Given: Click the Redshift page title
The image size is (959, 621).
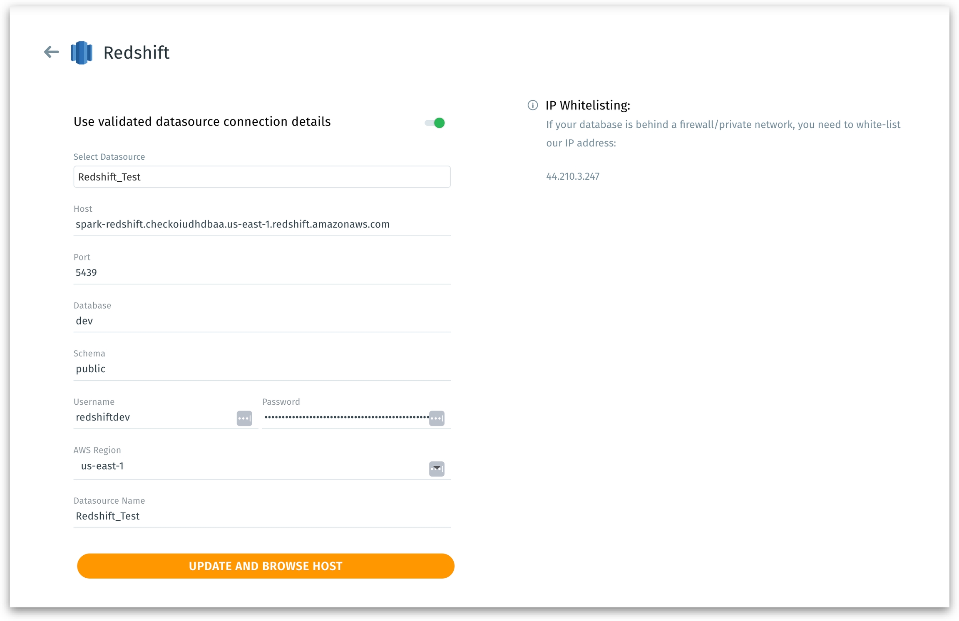Looking at the screenshot, I should click(x=136, y=53).
